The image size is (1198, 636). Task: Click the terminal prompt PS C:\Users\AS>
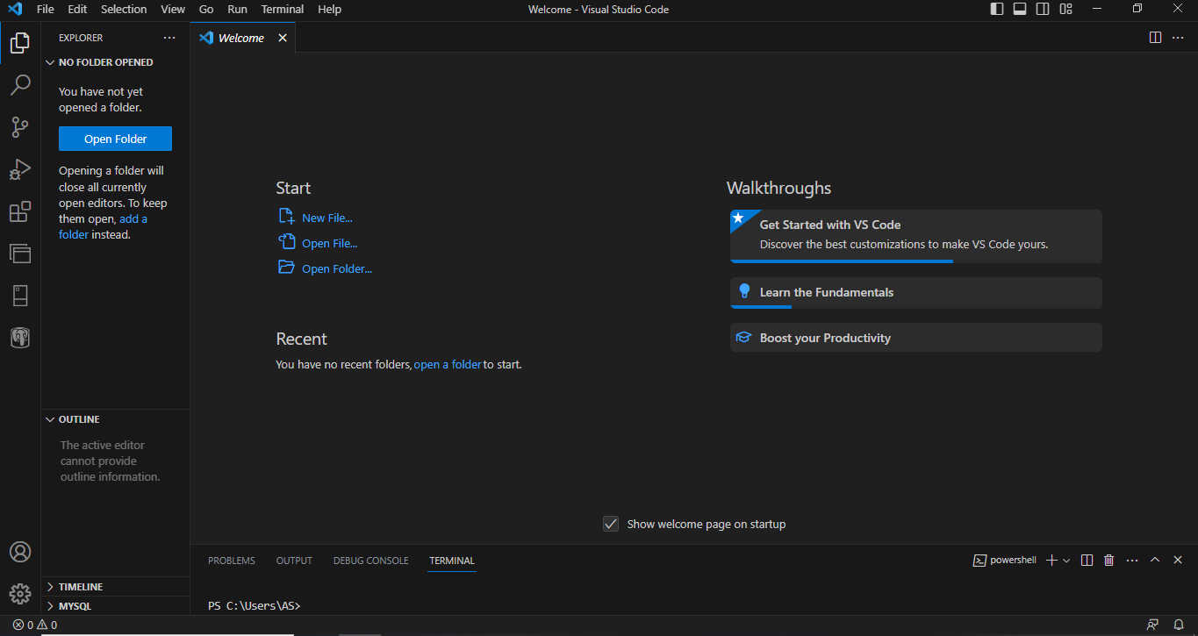point(255,605)
